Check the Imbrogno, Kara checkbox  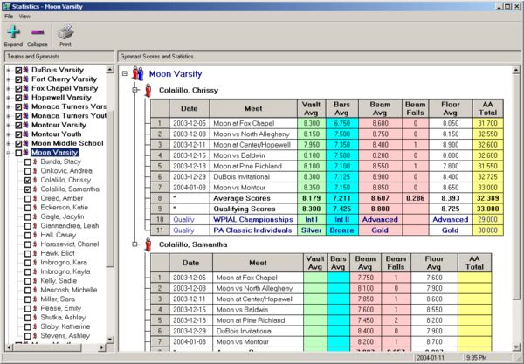click(x=28, y=263)
